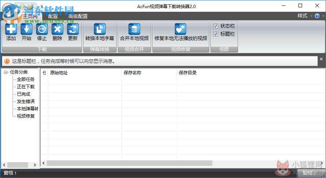Click the 窗格 1 status bar pane
This screenshot has height=178, width=326.
[10, 173]
